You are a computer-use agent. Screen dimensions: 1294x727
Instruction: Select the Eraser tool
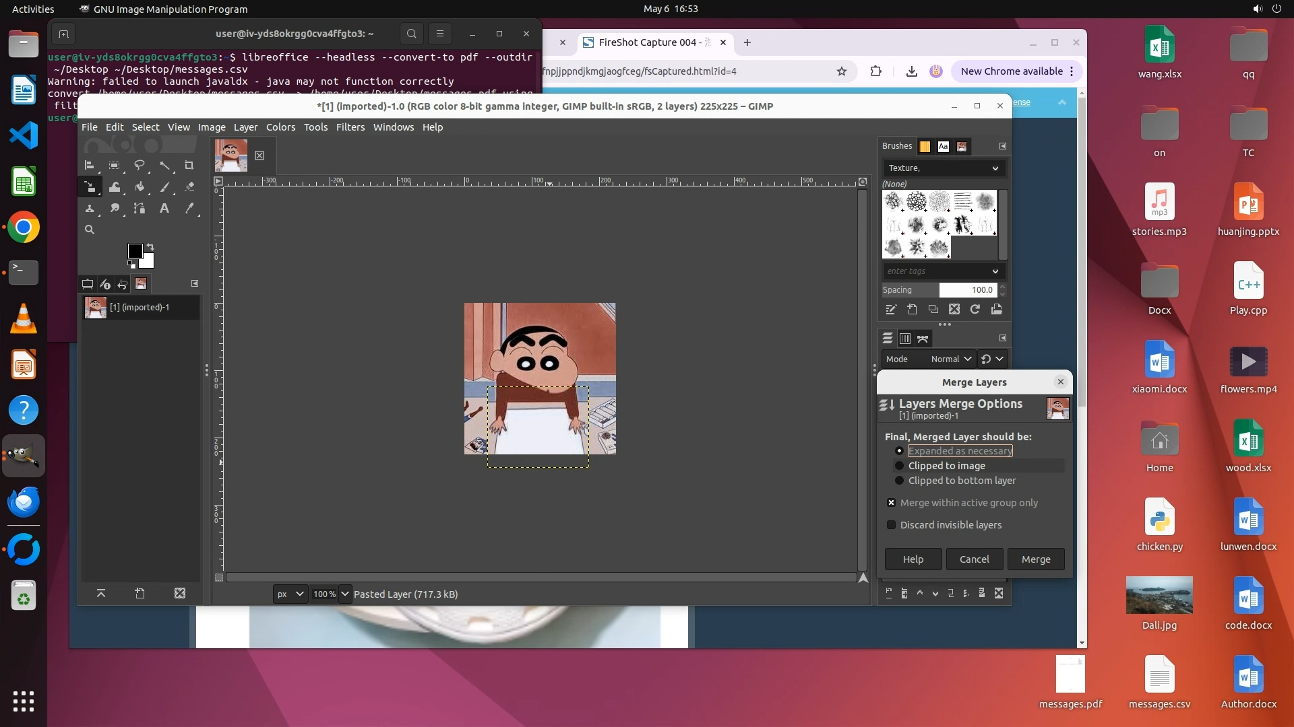pyautogui.click(x=189, y=186)
